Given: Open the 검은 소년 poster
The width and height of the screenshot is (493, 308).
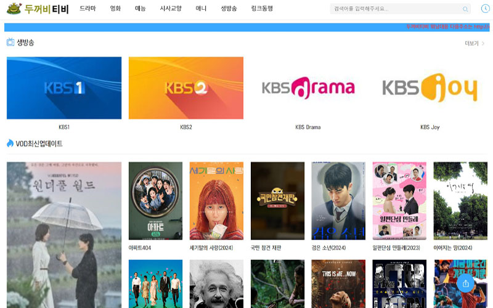Looking at the screenshot, I should point(338,201).
